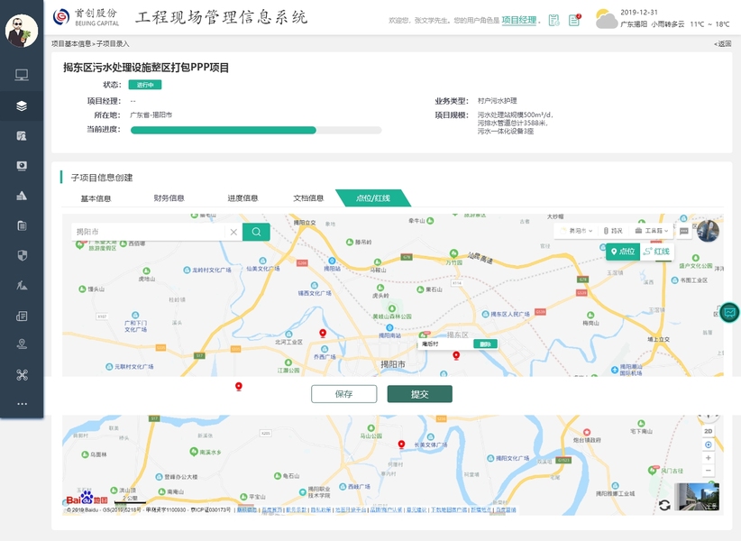The image size is (741, 541).
Task: Open the drone sidebar icon
Action: coord(22,375)
